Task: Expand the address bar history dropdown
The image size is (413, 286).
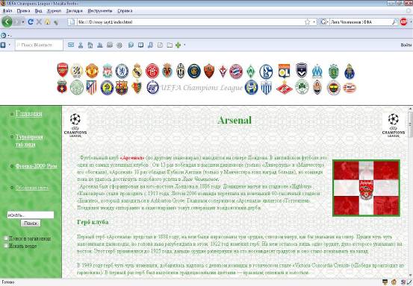Action: click(x=314, y=22)
